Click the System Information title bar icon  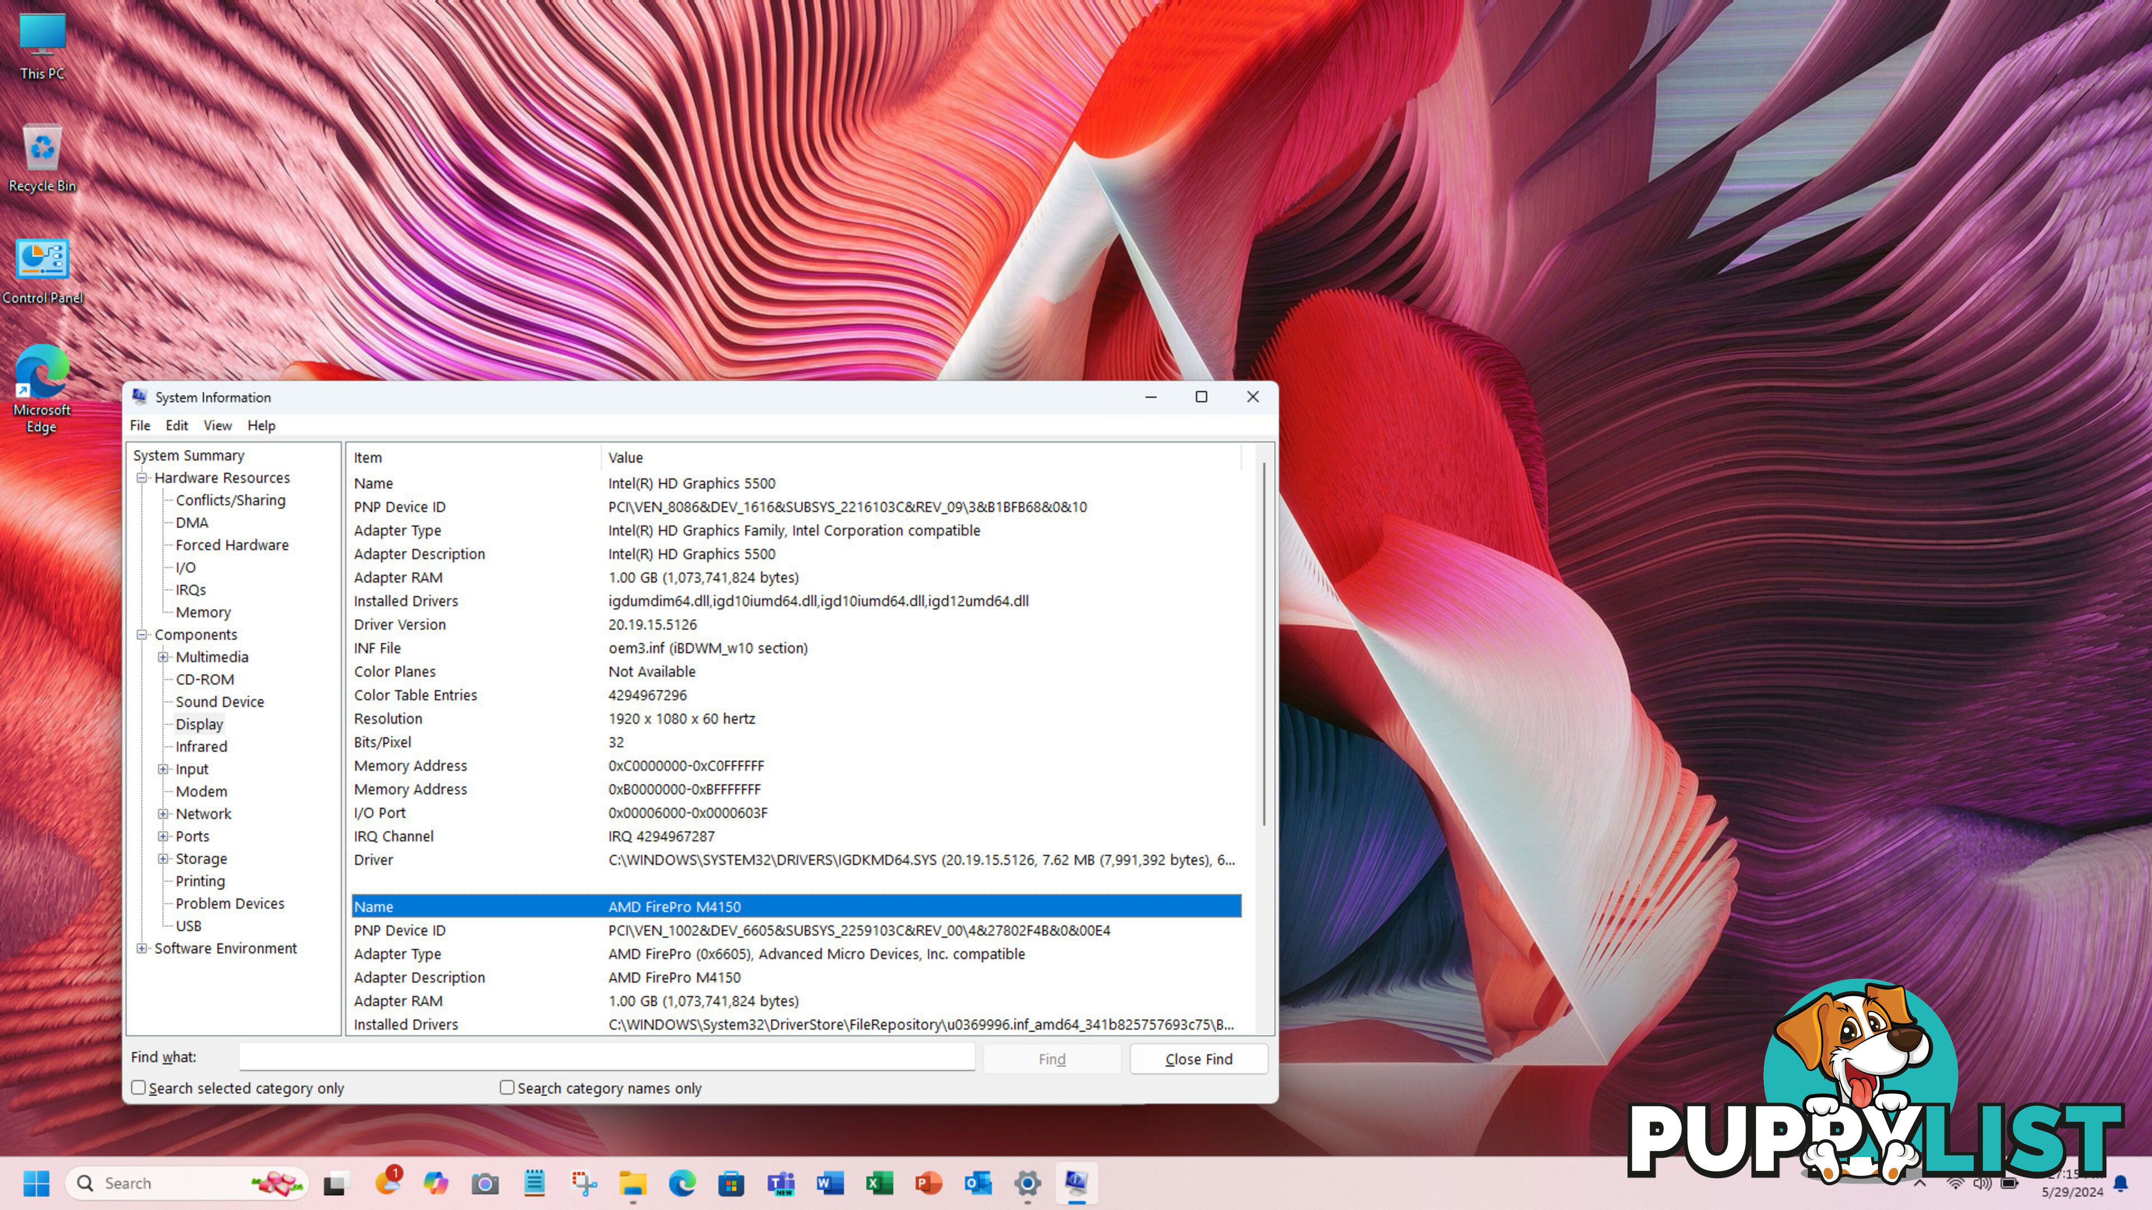[x=140, y=397]
